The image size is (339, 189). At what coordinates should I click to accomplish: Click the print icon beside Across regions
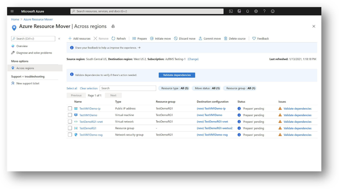coord(113,27)
